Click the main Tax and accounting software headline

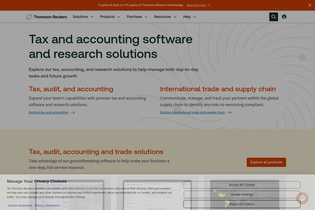pos(111,46)
